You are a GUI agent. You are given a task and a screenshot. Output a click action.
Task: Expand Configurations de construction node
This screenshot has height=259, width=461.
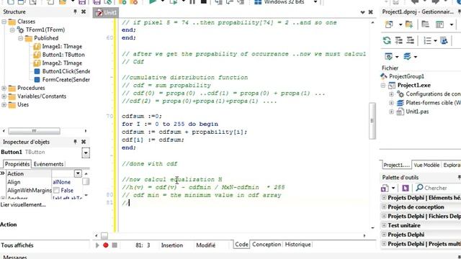pyautogui.click(x=391, y=94)
